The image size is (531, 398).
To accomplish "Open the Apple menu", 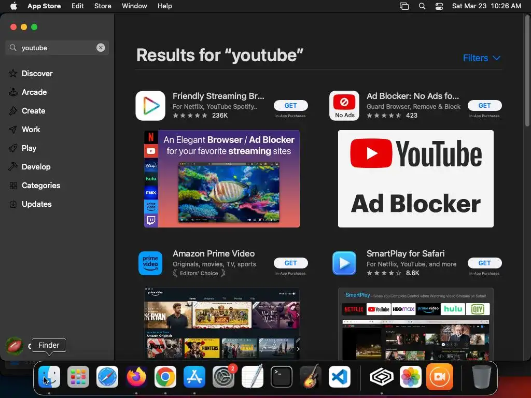I will (x=13, y=6).
